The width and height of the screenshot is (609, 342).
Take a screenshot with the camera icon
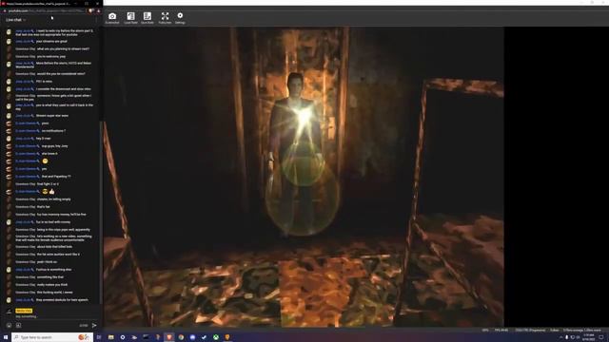pos(112,18)
